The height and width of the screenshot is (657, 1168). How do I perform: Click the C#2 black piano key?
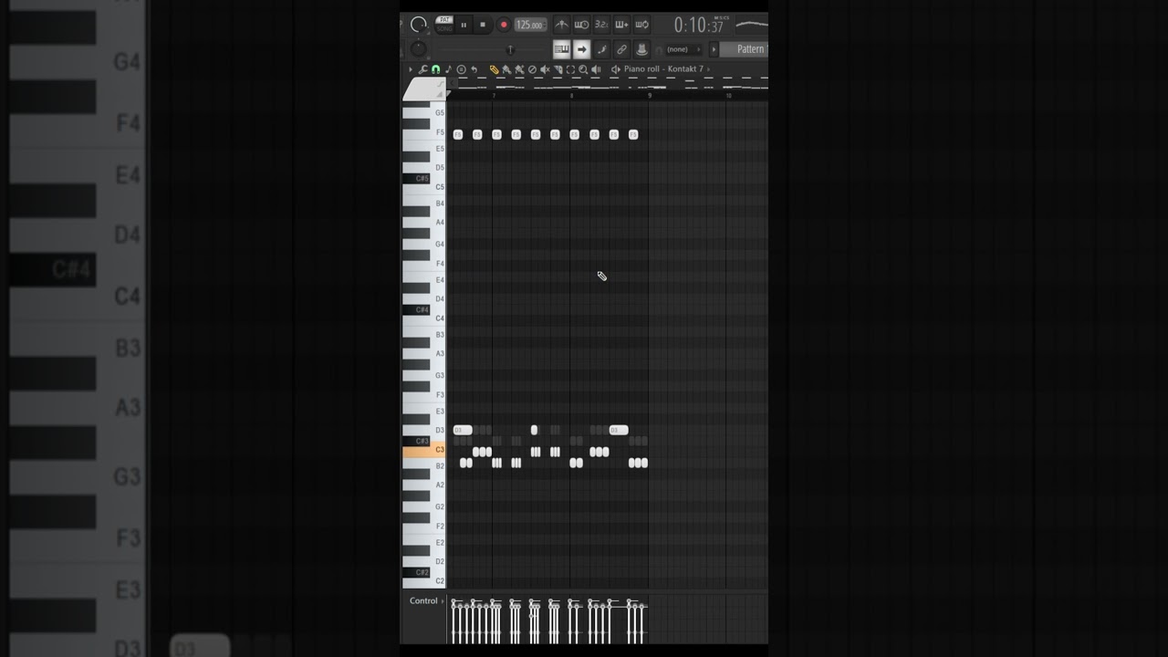coord(416,572)
